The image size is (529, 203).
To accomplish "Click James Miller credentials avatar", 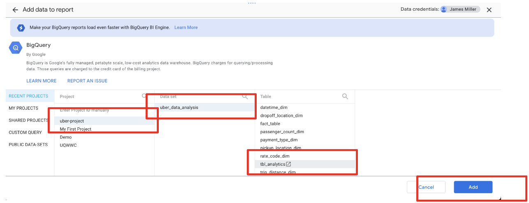I will (444, 9).
